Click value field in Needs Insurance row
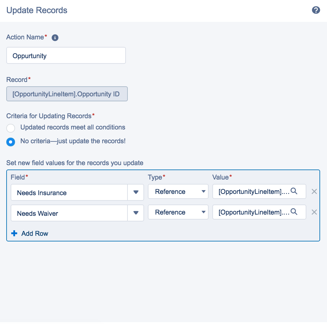 pyautogui.click(x=259, y=191)
